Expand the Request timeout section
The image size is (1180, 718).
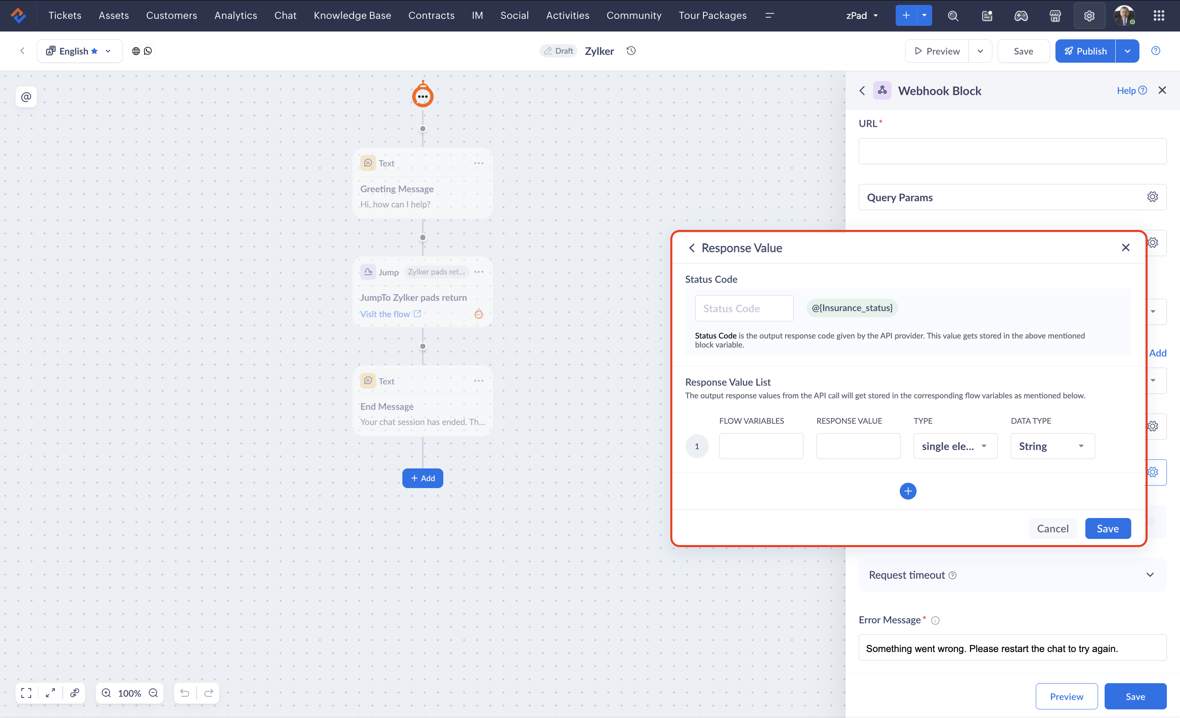coord(1012,575)
